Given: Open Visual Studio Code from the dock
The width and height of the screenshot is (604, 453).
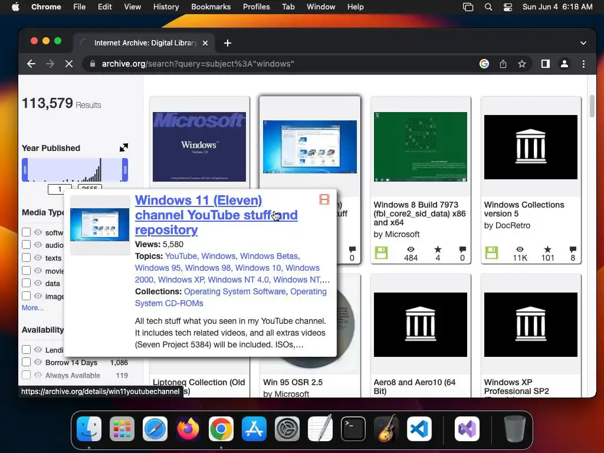Looking at the screenshot, I should (x=419, y=429).
